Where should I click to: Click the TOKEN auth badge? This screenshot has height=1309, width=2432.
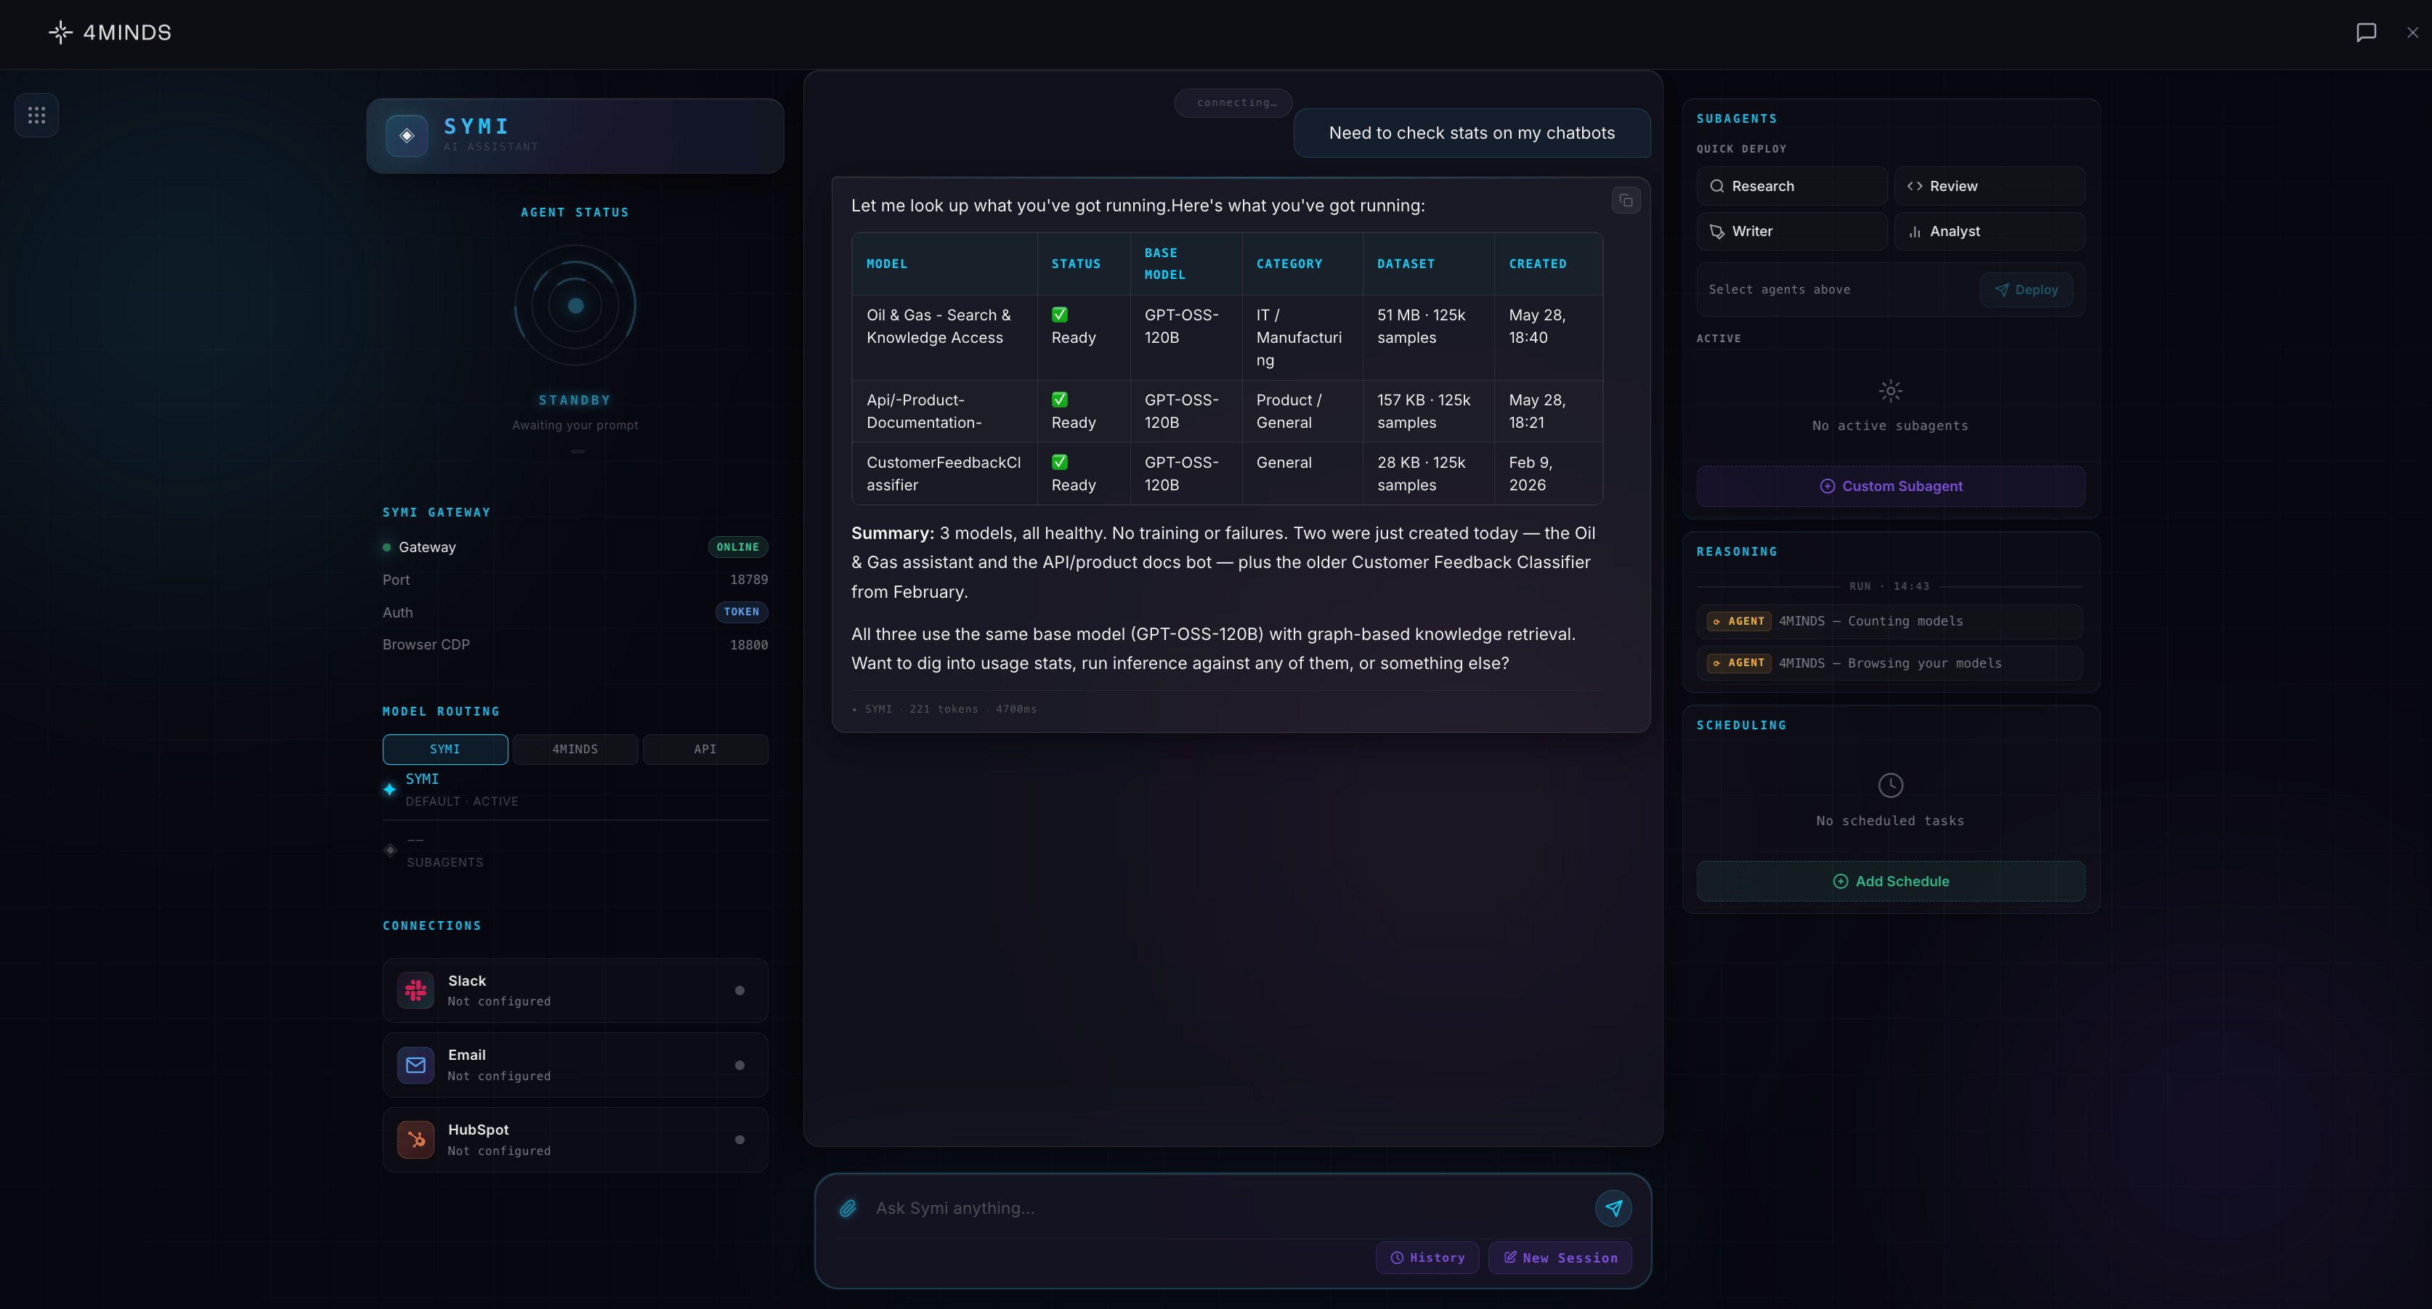point(741,612)
